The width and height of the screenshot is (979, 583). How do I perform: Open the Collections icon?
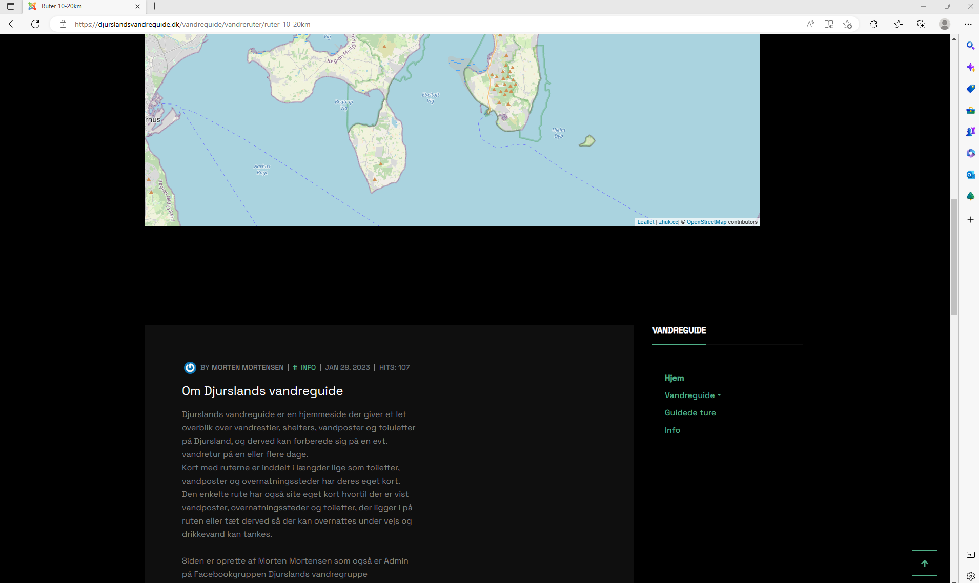[x=921, y=24]
